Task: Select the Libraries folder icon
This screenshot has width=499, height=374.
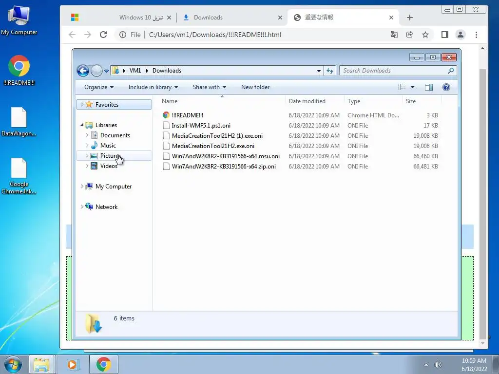Action: (x=90, y=125)
